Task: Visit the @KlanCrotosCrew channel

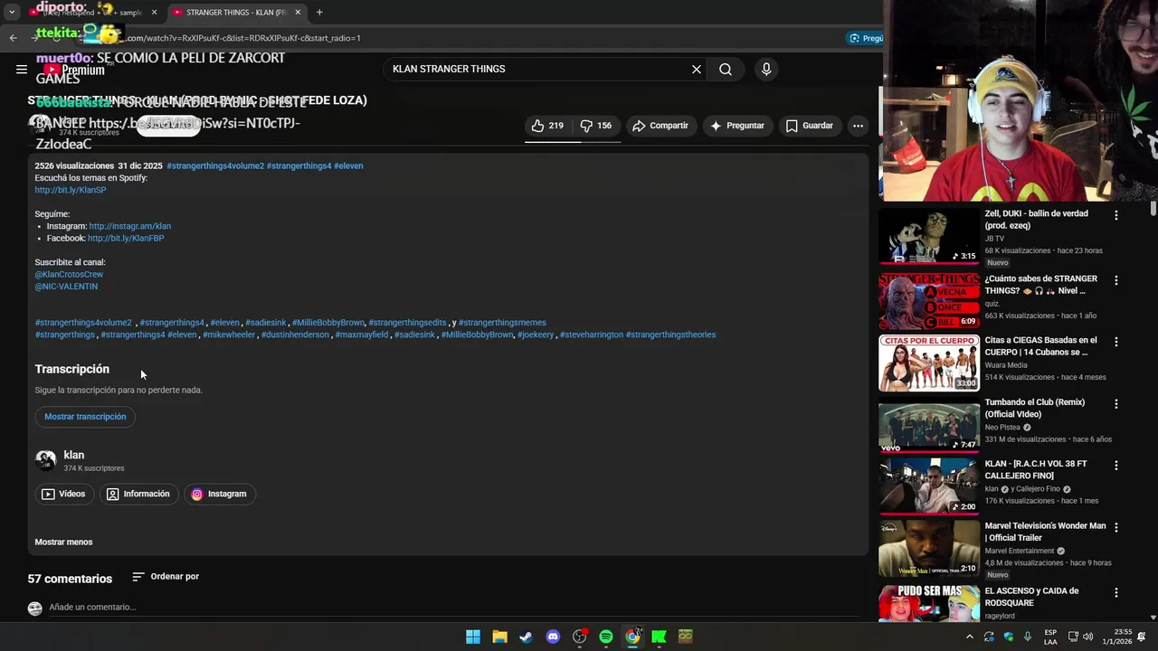Action: point(69,274)
